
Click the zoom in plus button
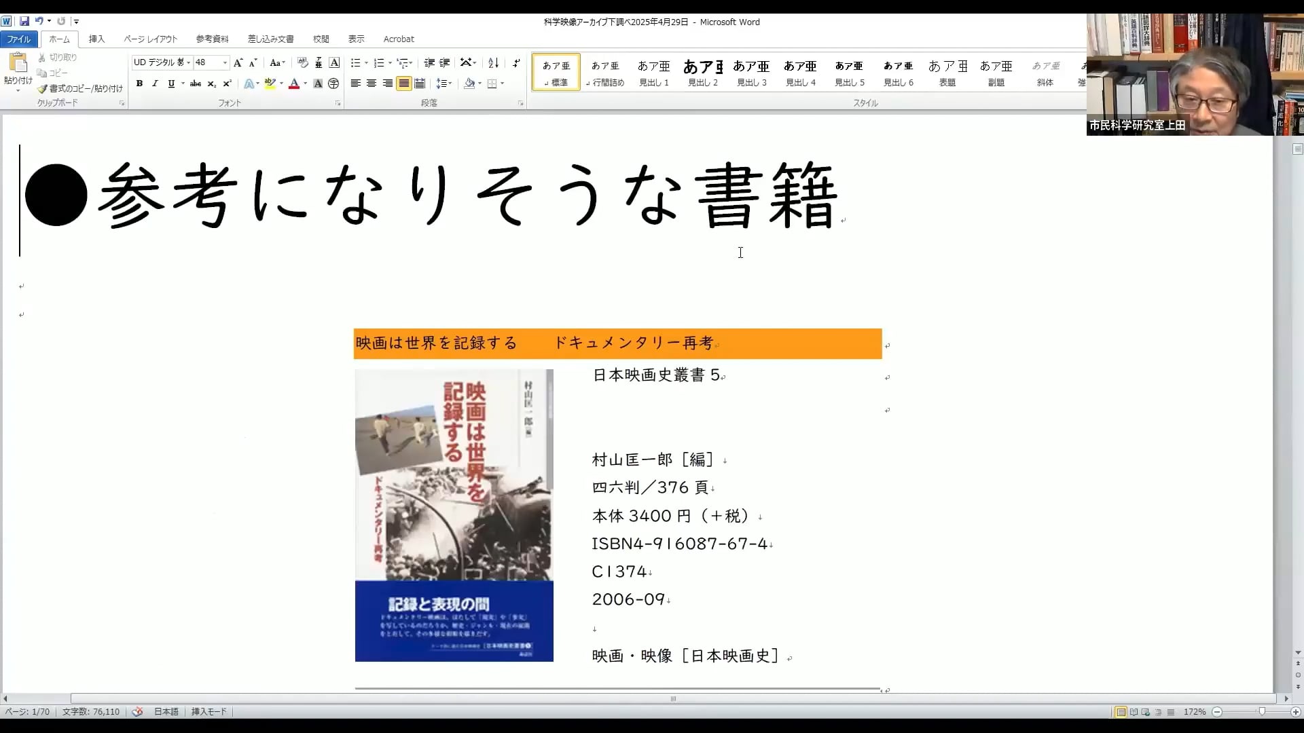tap(1296, 712)
